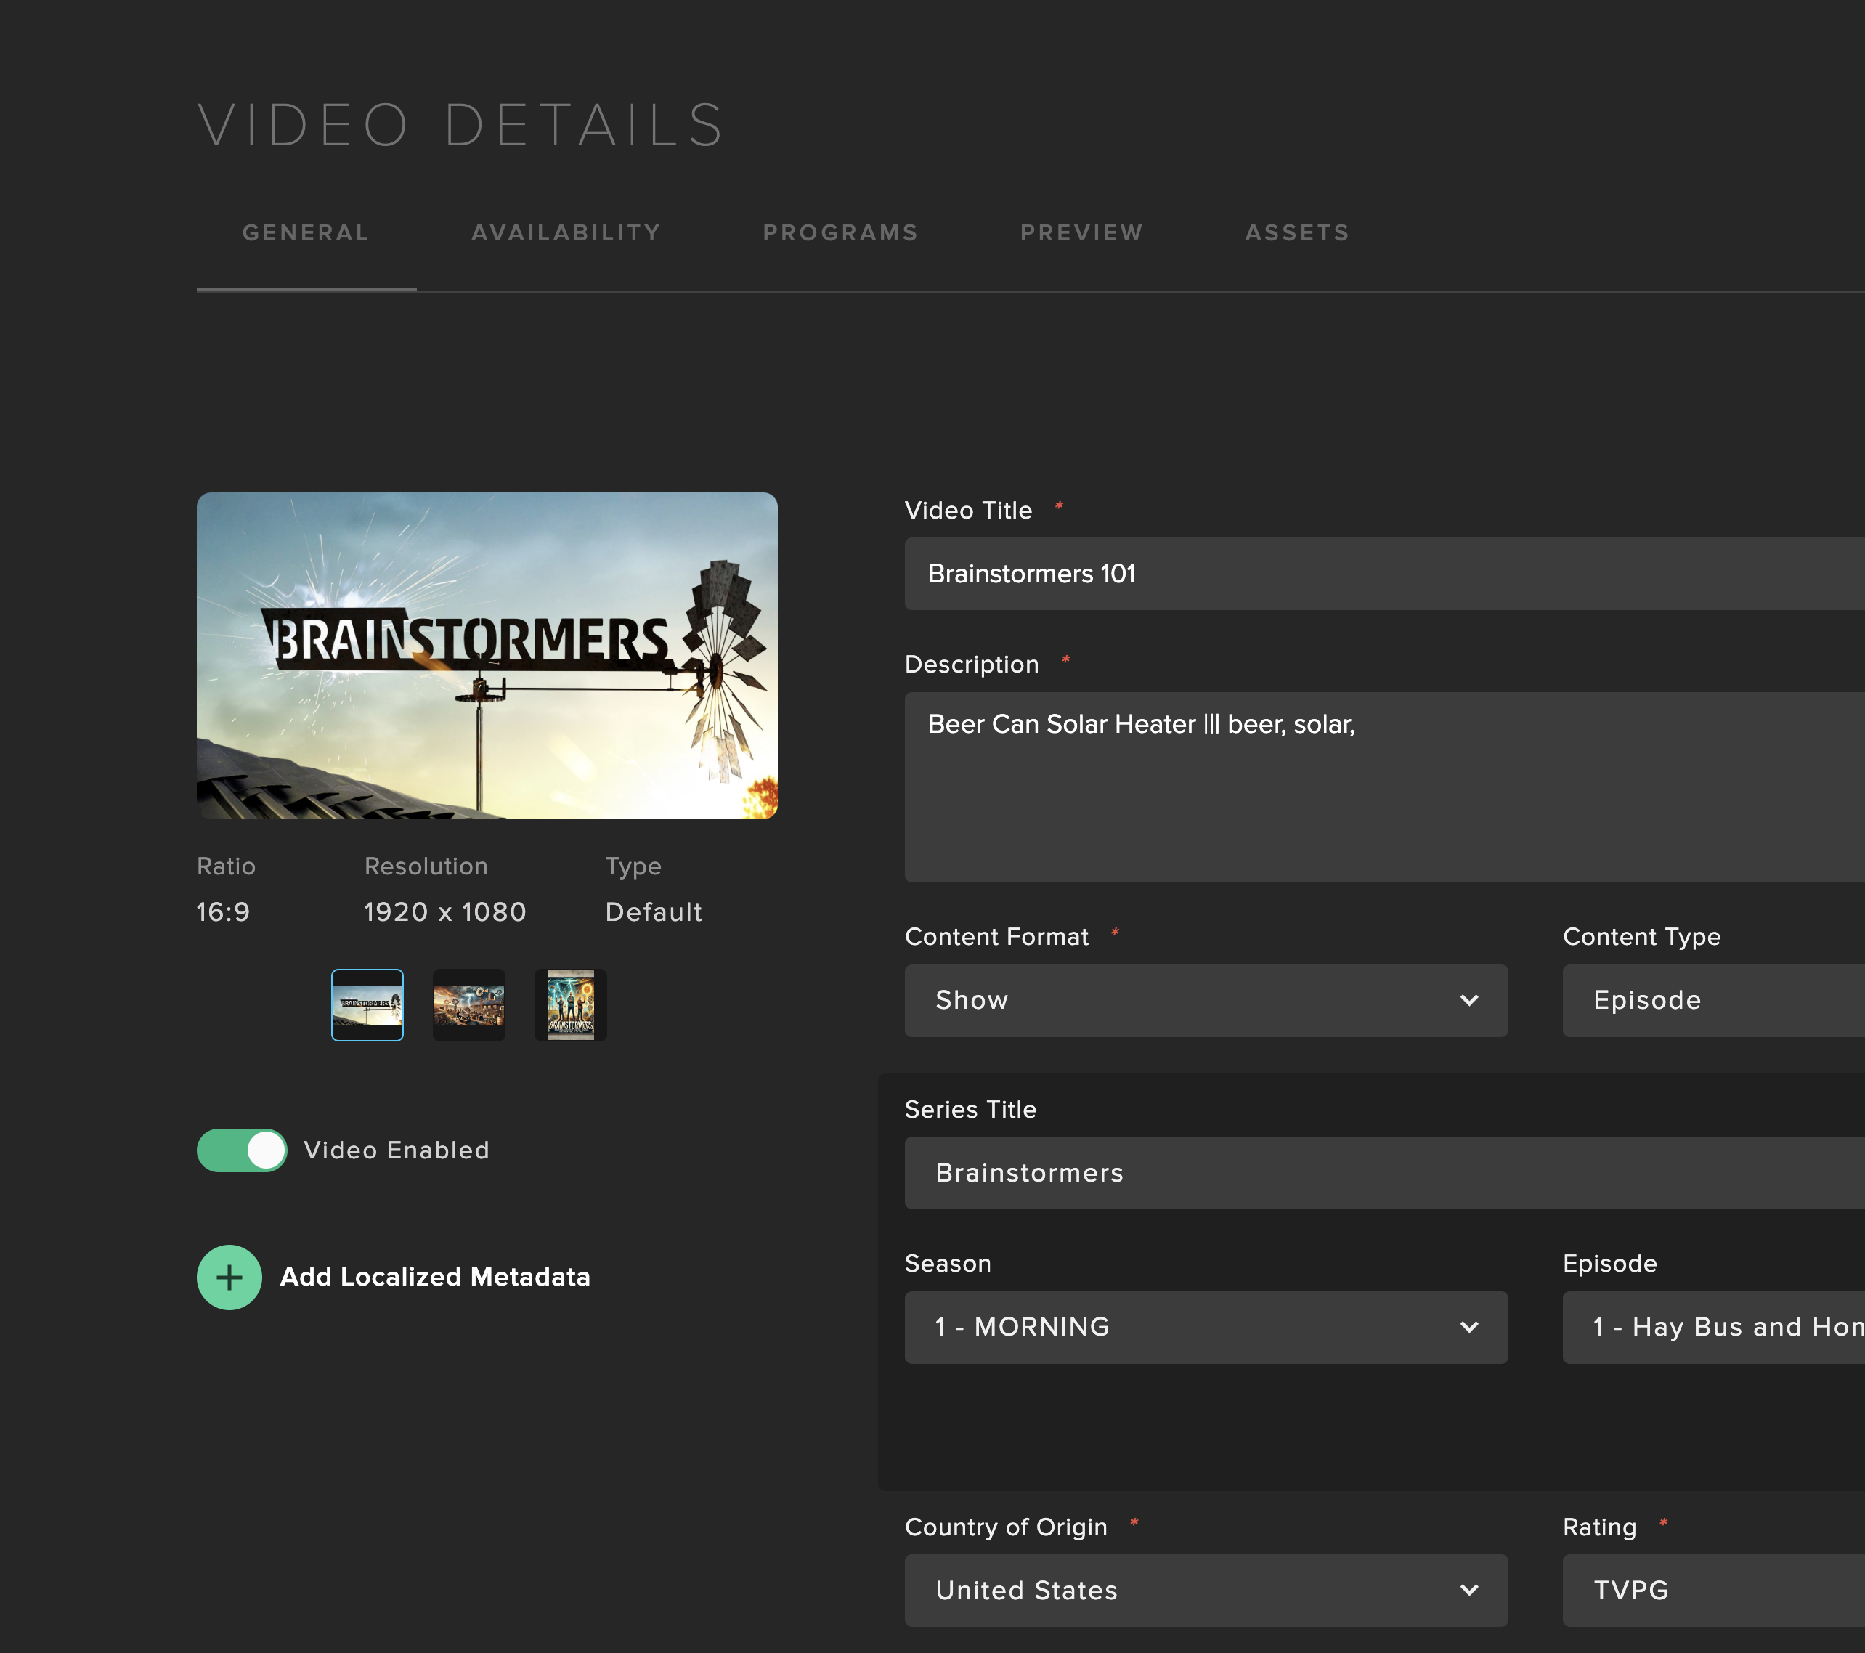Open the Content Type dropdown showing Episode
The width and height of the screenshot is (1865, 1653).
pos(1713,1001)
